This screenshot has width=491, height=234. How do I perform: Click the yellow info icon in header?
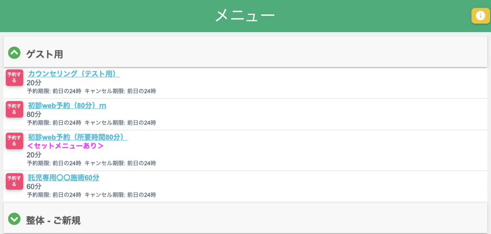pyautogui.click(x=480, y=16)
